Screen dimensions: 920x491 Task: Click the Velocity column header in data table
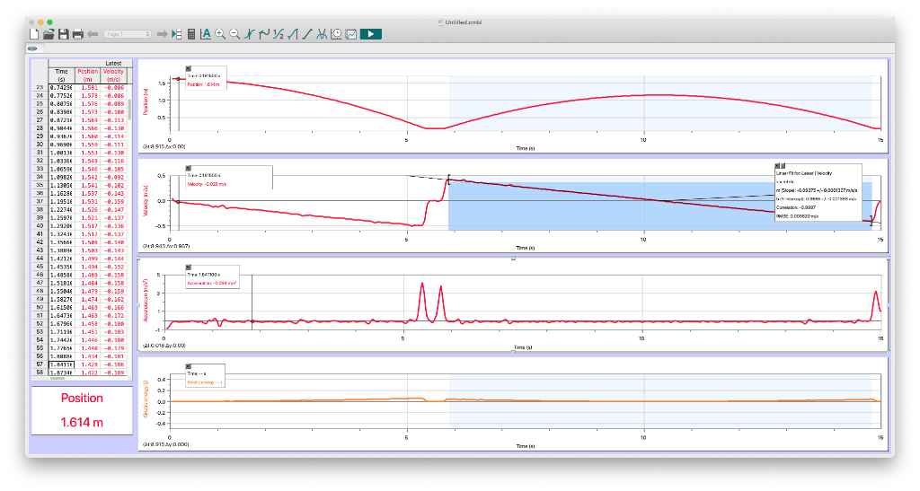pyautogui.click(x=113, y=75)
